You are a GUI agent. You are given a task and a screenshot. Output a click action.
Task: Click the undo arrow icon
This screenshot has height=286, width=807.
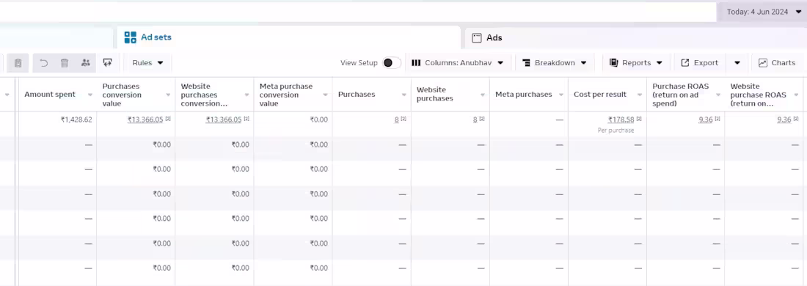(x=44, y=63)
